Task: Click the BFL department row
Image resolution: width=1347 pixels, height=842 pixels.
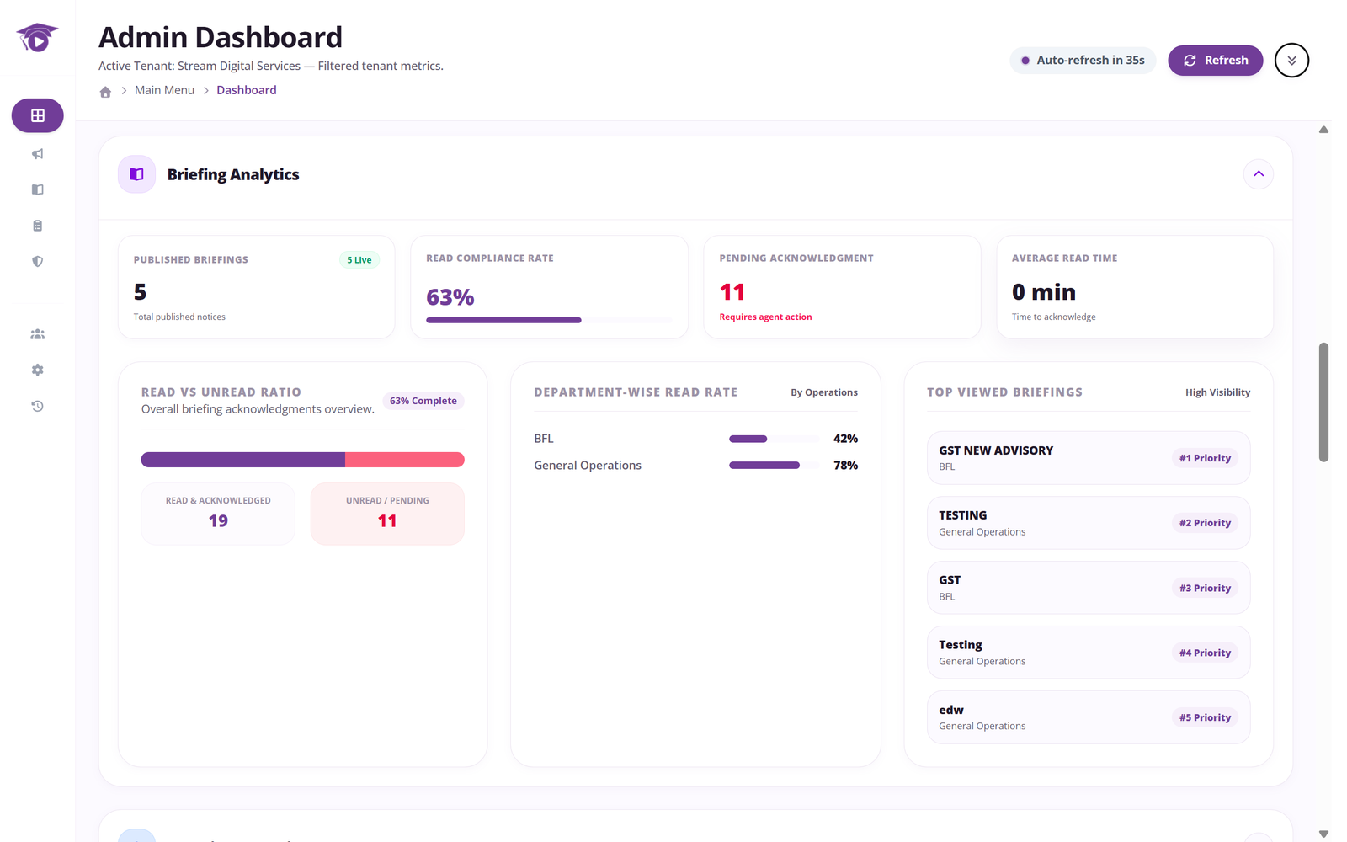Action: (695, 439)
